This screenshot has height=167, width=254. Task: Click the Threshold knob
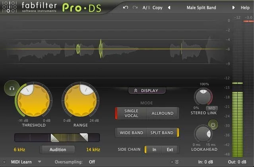pos(33,100)
